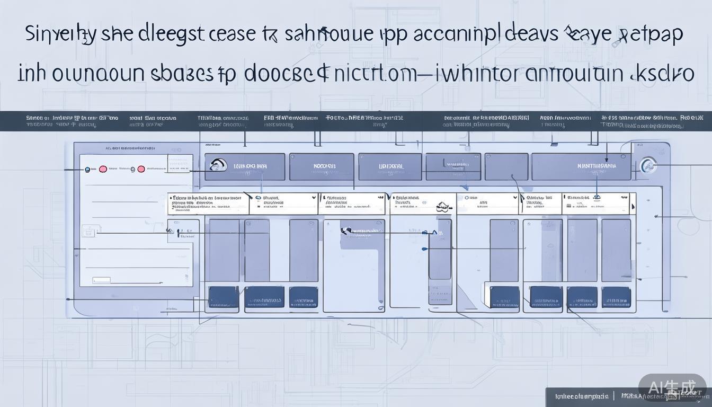Screen dimensions: 712x407
Task: Click the circular icon in first header tile
Action: point(218,165)
